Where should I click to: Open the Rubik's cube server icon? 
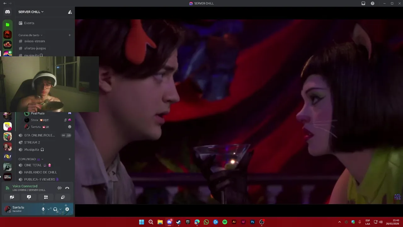click(8, 137)
